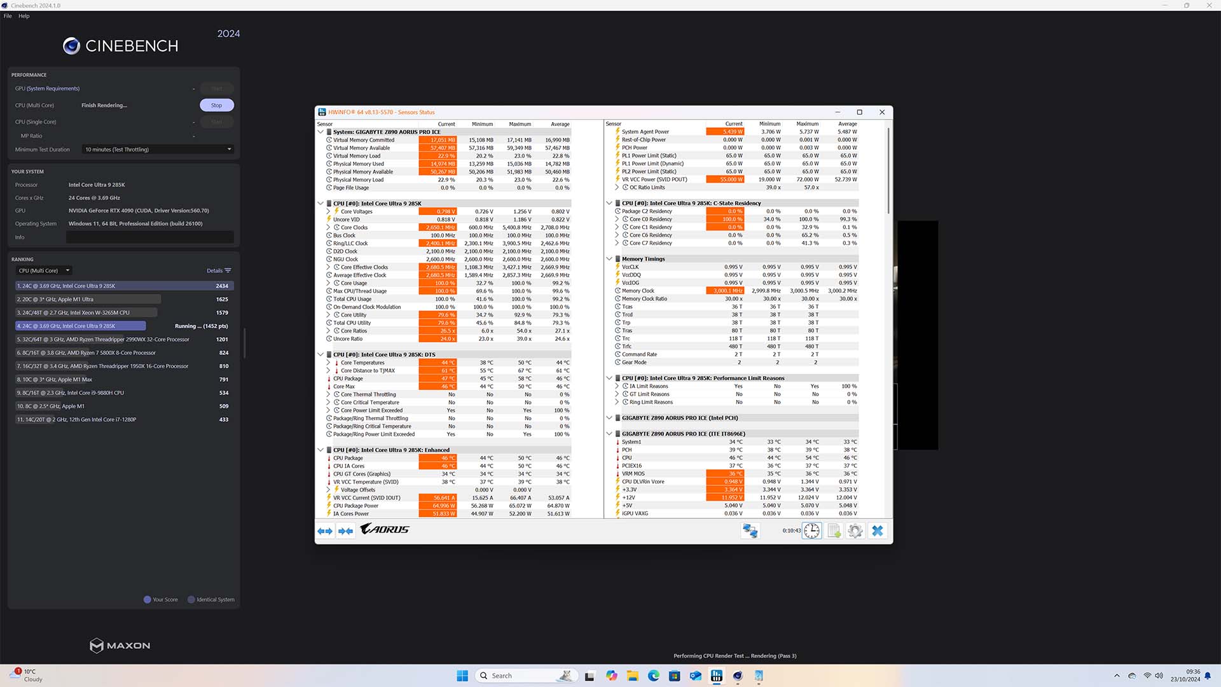The width and height of the screenshot is (1221, 687).
Task: Stop the CPU Multi Core render
Action: click(217, 105)
